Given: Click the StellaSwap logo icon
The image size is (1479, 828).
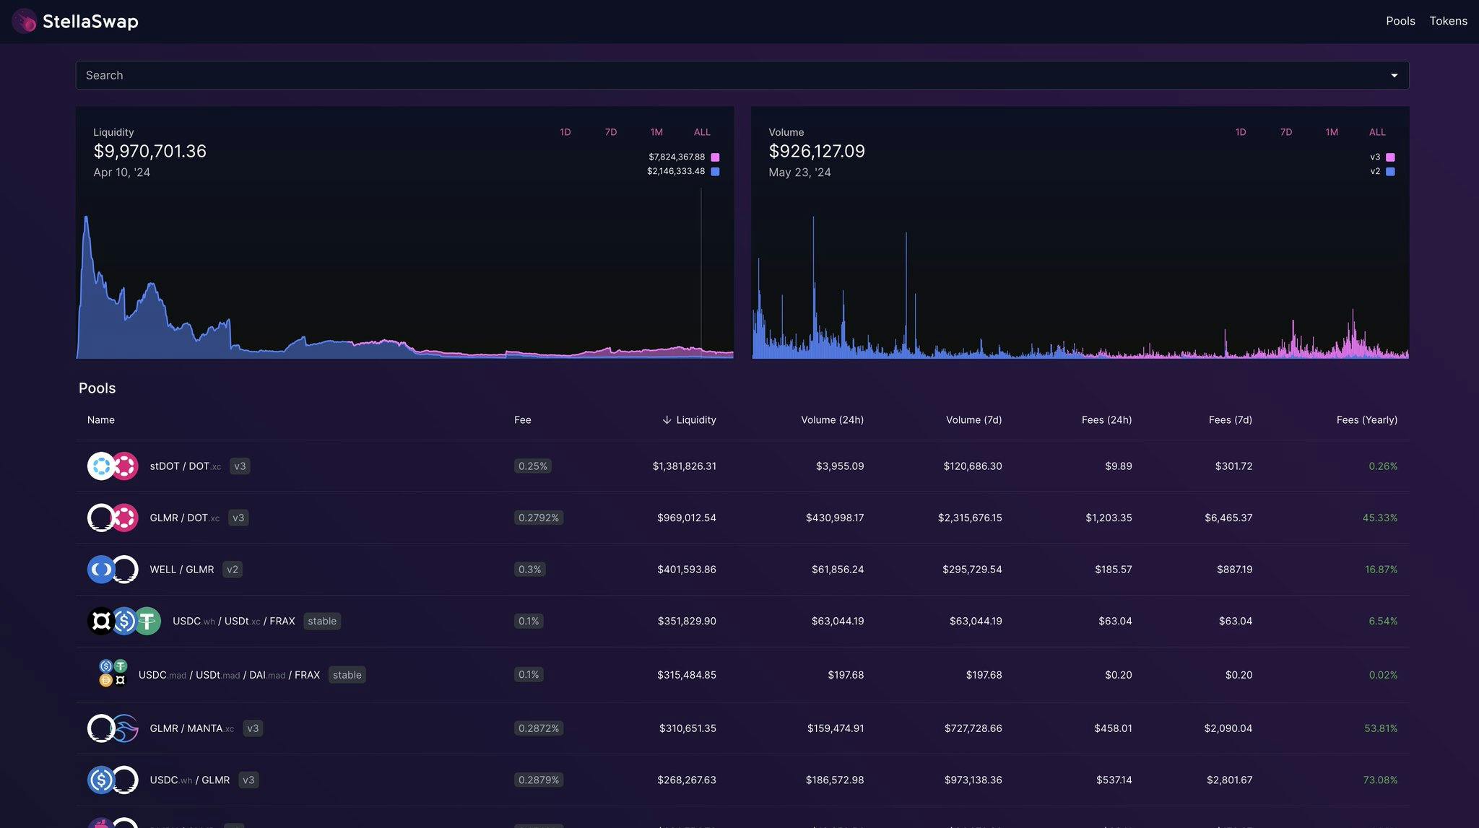Looking at the screenshot, I should click(25, 21).
